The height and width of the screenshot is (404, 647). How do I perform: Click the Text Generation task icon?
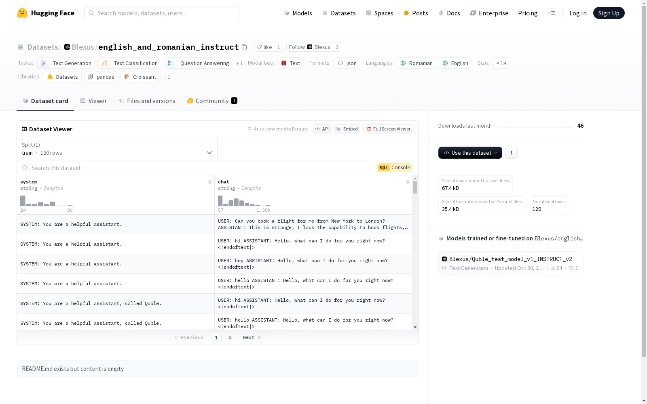pyautogui.click(x=43, y=63)
